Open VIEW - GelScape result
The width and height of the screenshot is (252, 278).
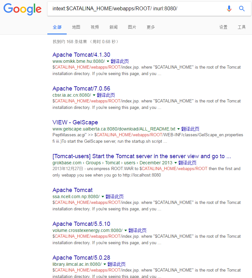pos(75,122)
